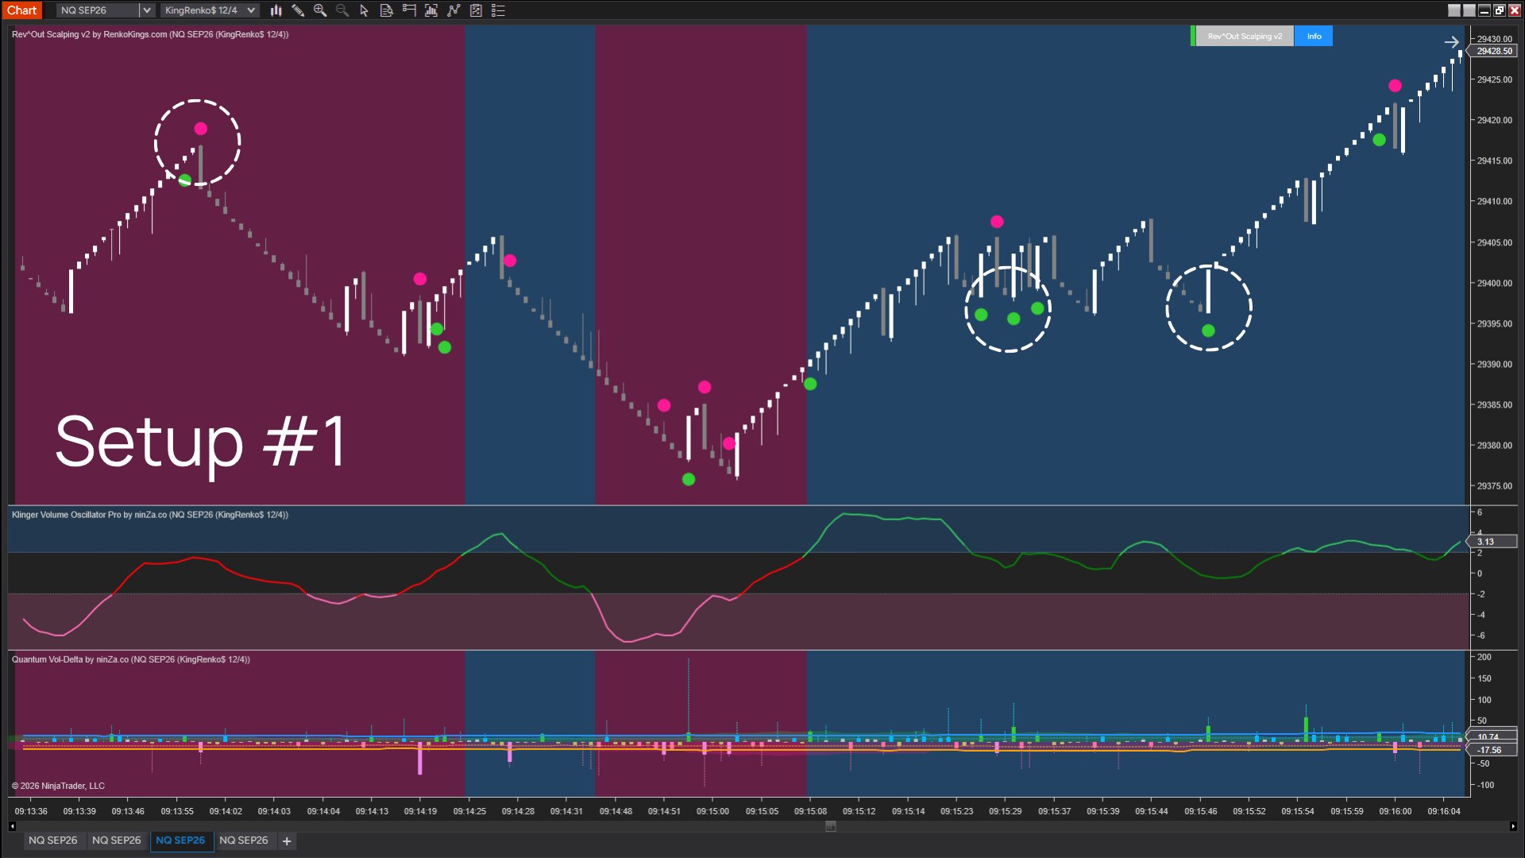This screenshot has height=858, width=1525.
Task: Click the 09:15:08 time axis label
Action: (810, 811)
